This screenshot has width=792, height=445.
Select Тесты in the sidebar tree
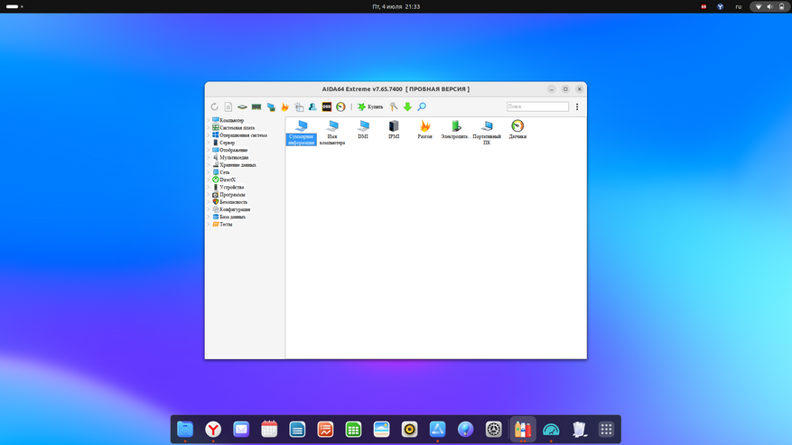coord(226,225)
